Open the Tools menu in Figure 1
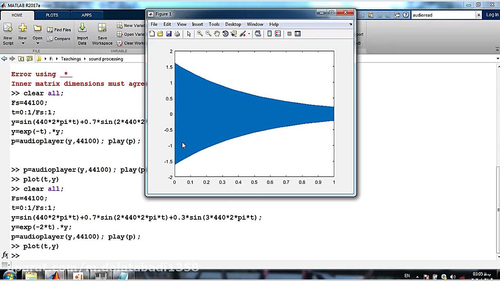This screenshot has height=281, width=500. click(x=214, y=24)
